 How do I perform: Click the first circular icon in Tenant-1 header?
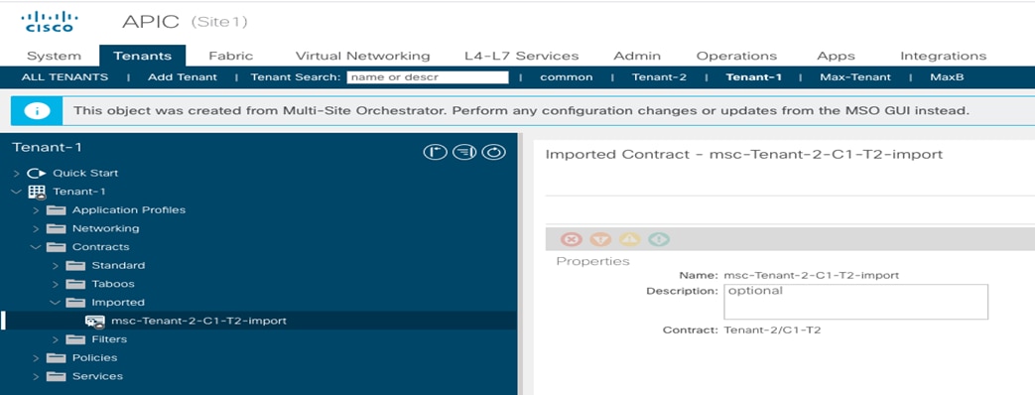click(x=435, y=152)
